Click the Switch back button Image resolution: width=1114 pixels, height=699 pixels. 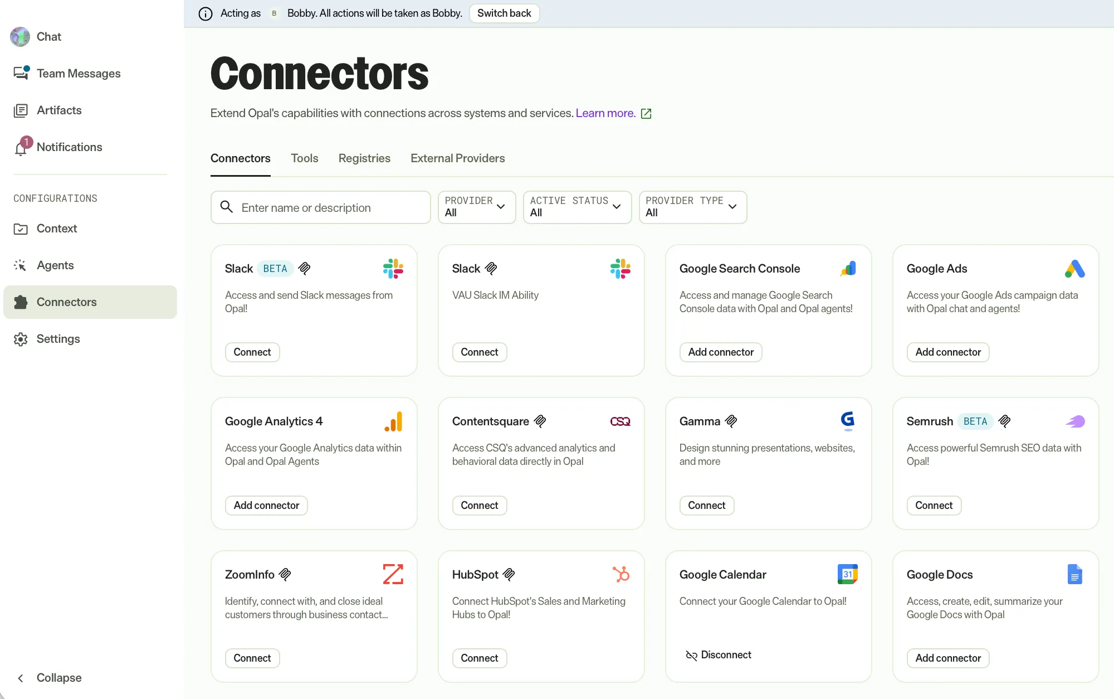coord(504,13)
